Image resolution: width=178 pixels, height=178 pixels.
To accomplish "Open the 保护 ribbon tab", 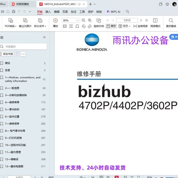I will tap(90, 12).
